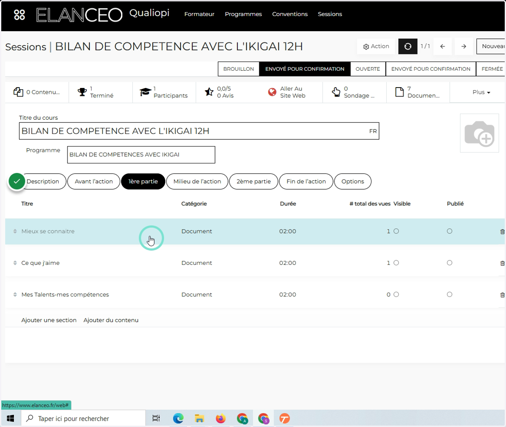Viewport: 506px width, 427px height.
Task: Click the FR language selector
Action: coord(373,131)
